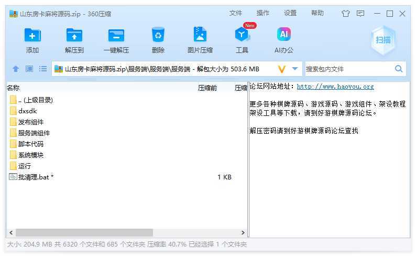Launch the AI办公 icon
Image resolution: width=416 pixels, height=256 pixels.
284,34
